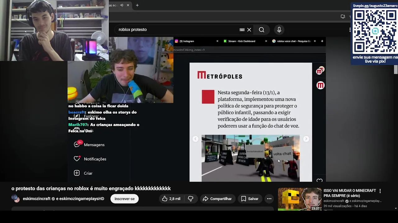This screenshot has height=223, width=398.
Task: Click the partially visible browser tab title 'as no'
Action: pos(113,5)
